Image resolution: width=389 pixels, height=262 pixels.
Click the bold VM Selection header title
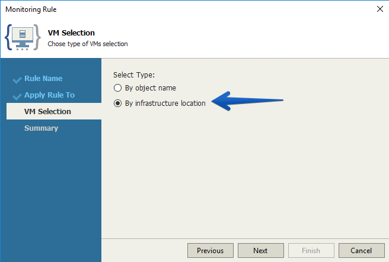[x=71, y=33]
